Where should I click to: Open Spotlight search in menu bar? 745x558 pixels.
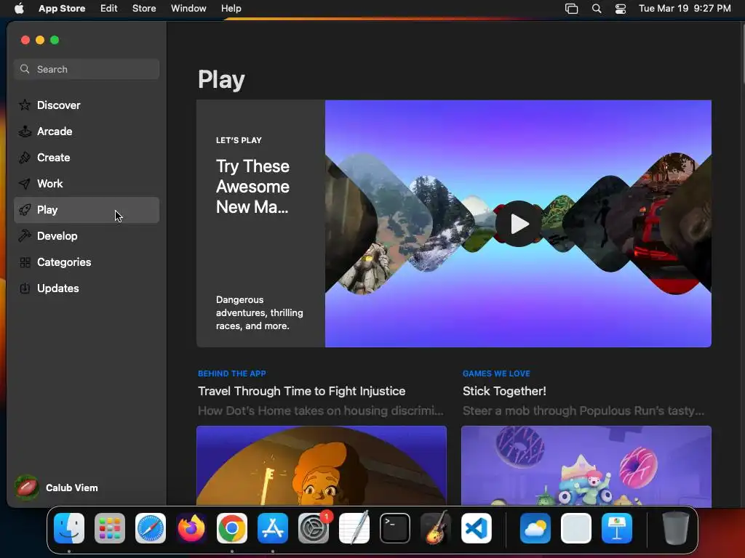point(597,9)
